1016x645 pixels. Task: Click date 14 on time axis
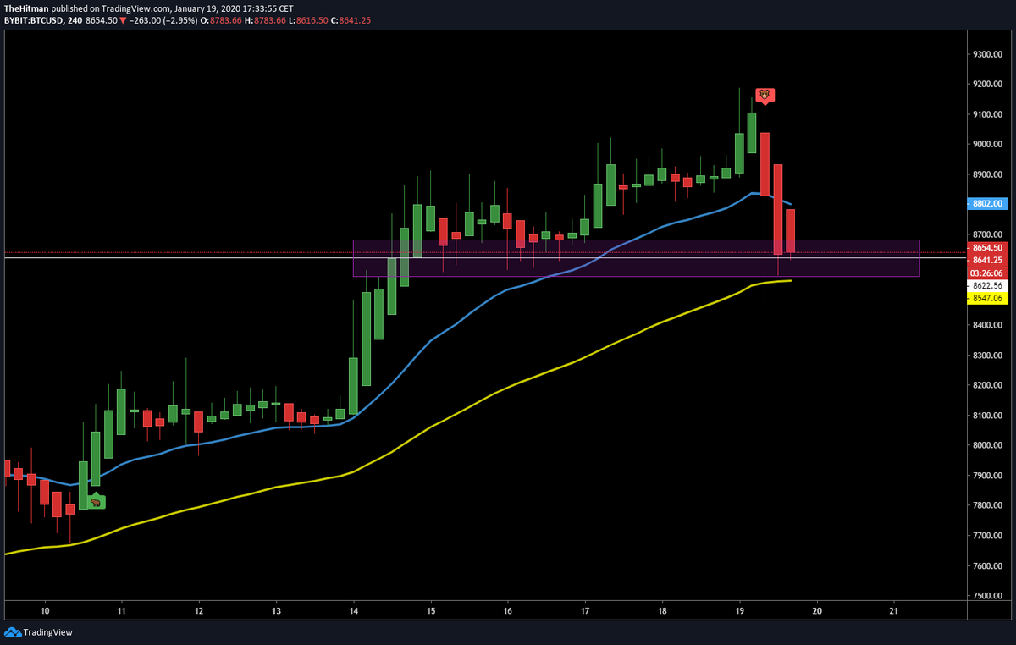coord(353,610)
